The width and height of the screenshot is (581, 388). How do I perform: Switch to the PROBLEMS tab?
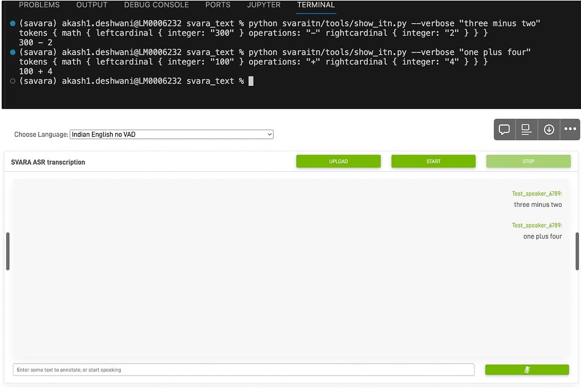click(39, 5)
